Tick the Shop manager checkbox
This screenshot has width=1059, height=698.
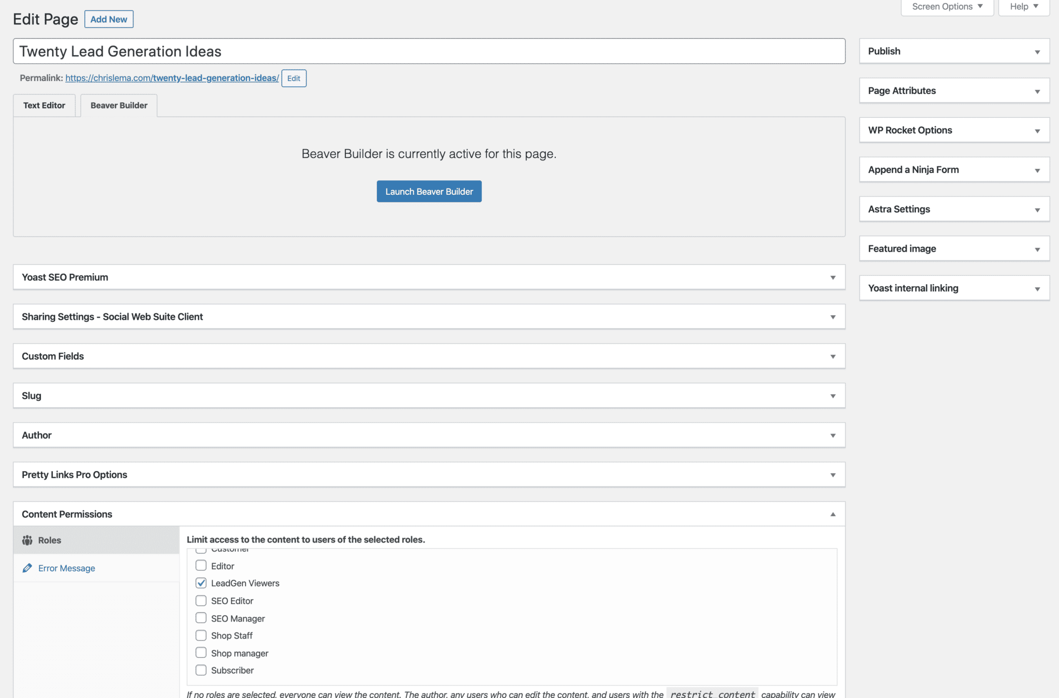tap(201, 653)
